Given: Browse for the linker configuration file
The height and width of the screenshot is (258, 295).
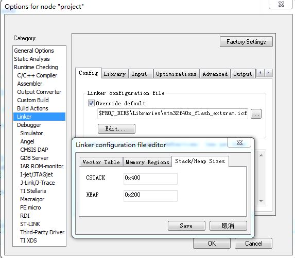Looking at the screenshot, I should coord(256,114).
